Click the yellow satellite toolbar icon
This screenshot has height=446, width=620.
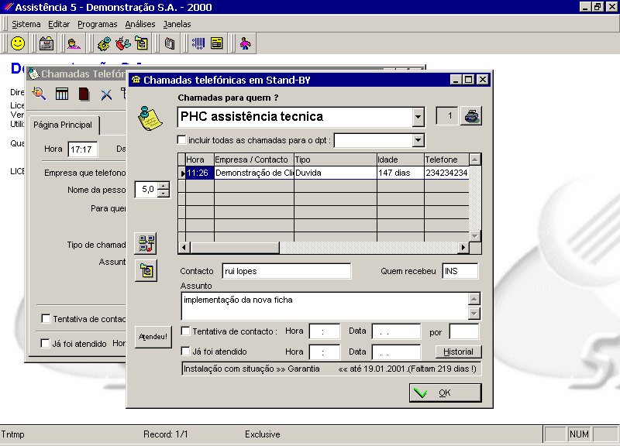tap(105, 43)
